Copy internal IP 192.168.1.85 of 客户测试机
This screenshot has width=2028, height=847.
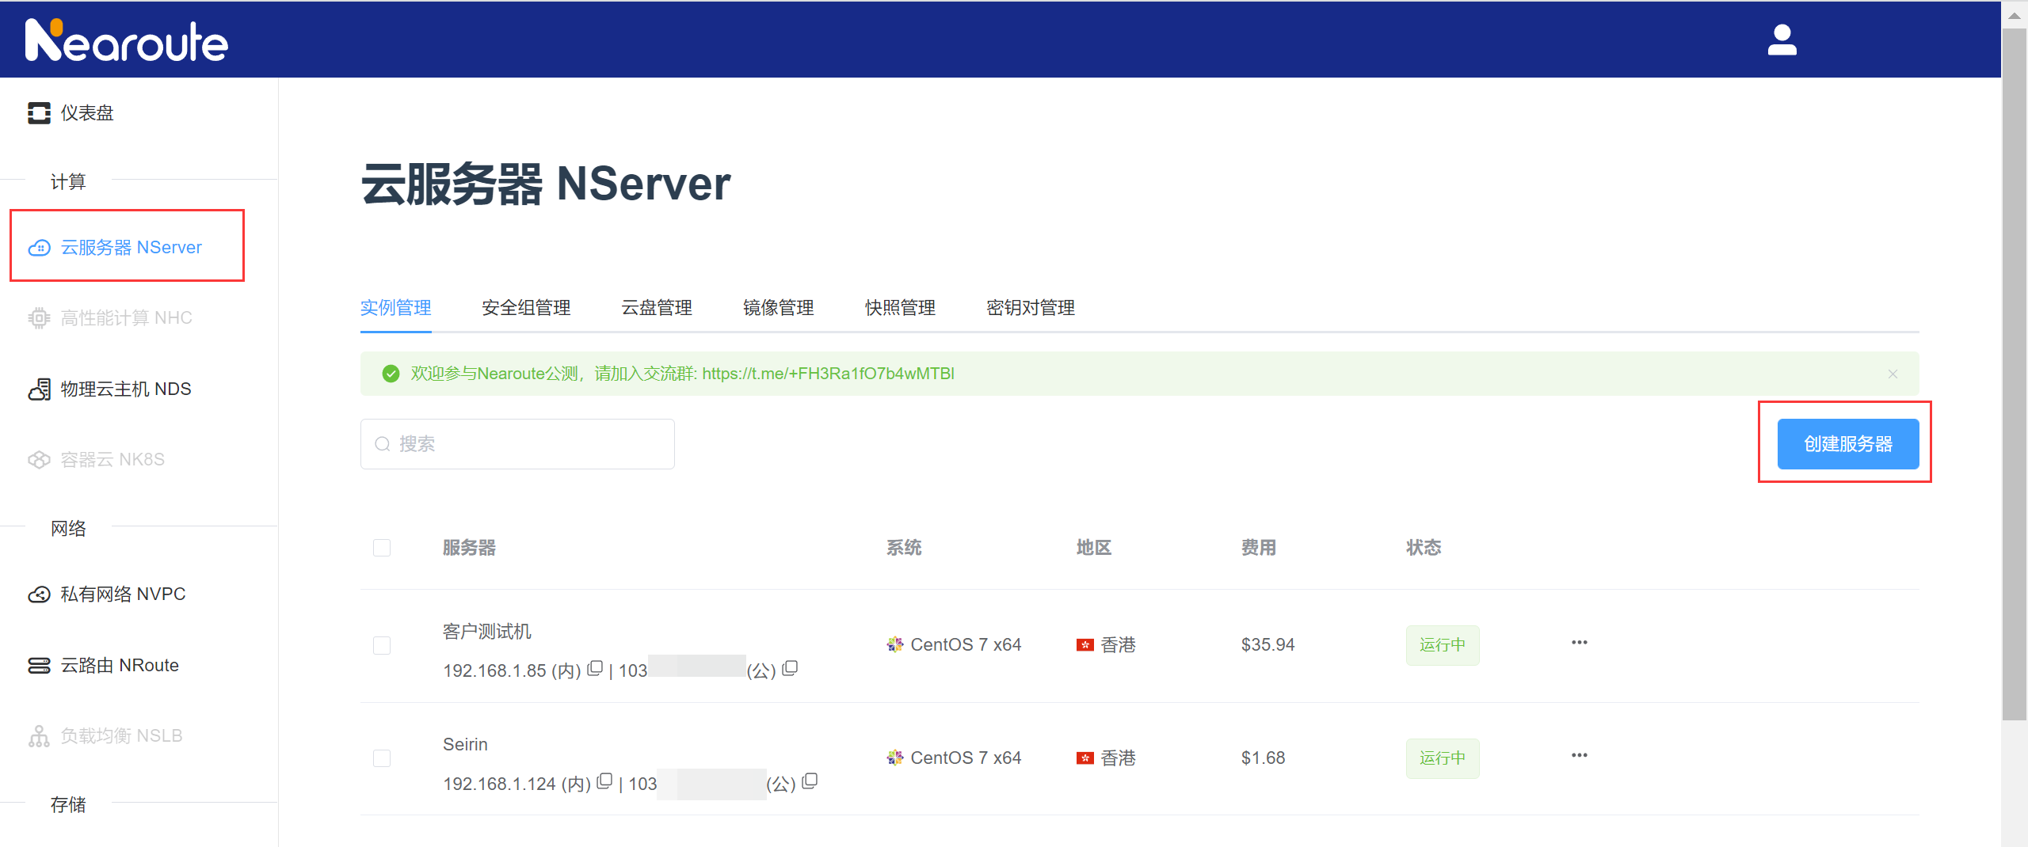(595, 669)
